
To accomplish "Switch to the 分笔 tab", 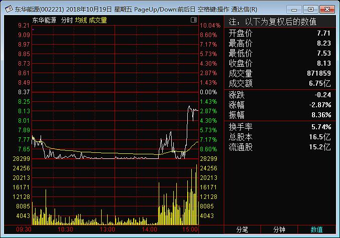I will [x=242, y=229].
